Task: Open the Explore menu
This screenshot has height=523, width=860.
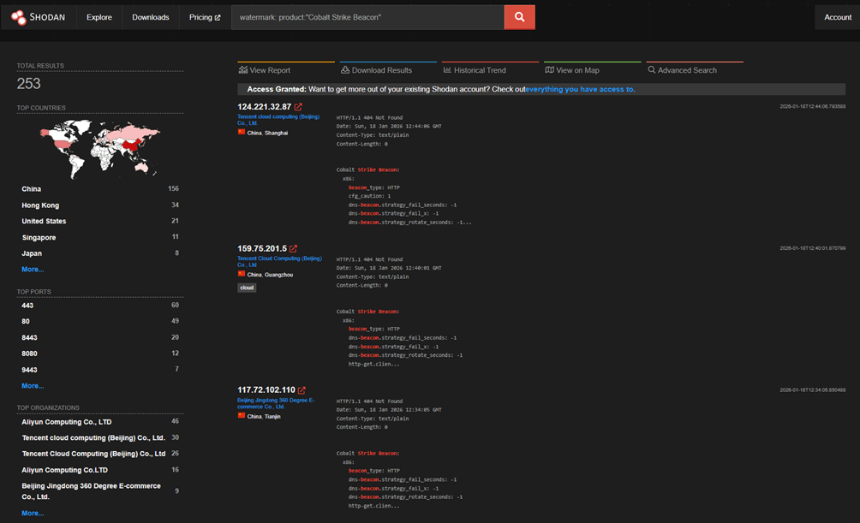Action: point(99,17)
